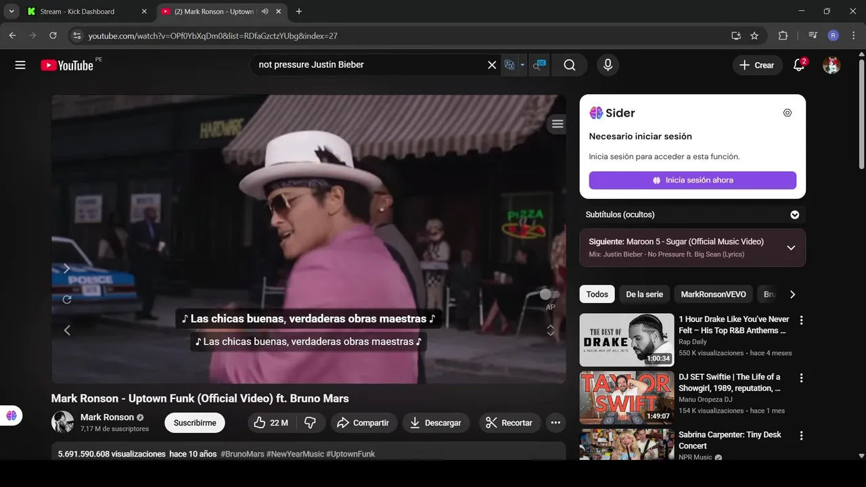Open the translate options dropdown arrow
866x487 pixels.
(x=522, y=65)
